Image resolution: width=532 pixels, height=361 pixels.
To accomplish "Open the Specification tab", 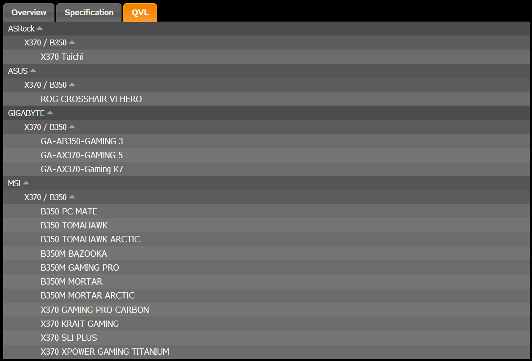I will click(x=89, y=13).
